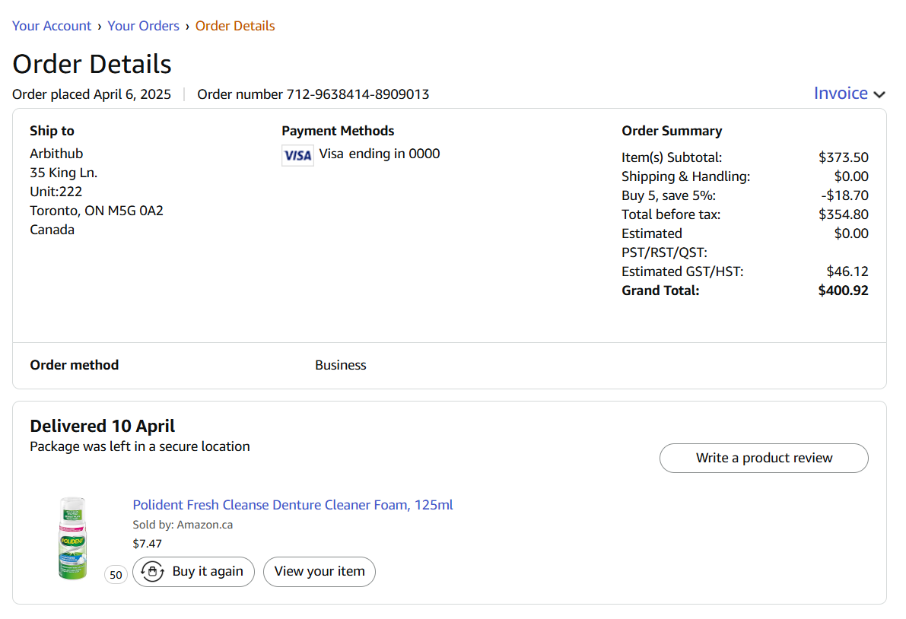Click the Visa payment method icon

(297, 155)
